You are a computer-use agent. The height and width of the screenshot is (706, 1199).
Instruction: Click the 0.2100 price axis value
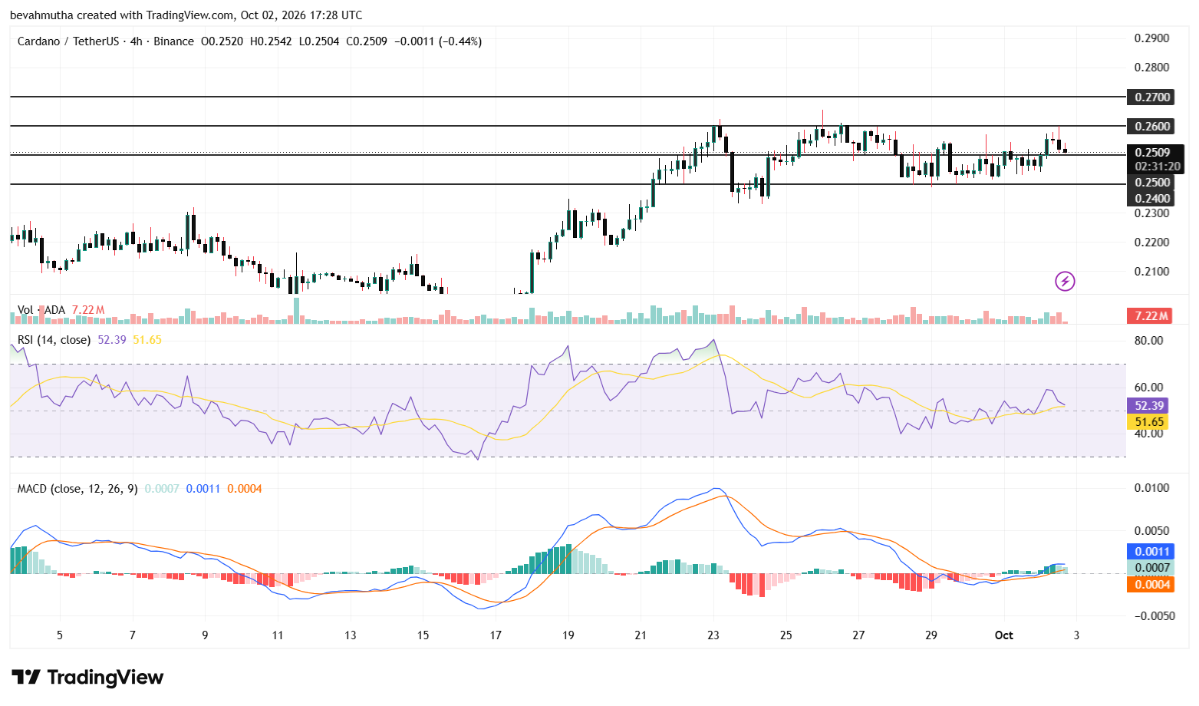(1152, 272)
